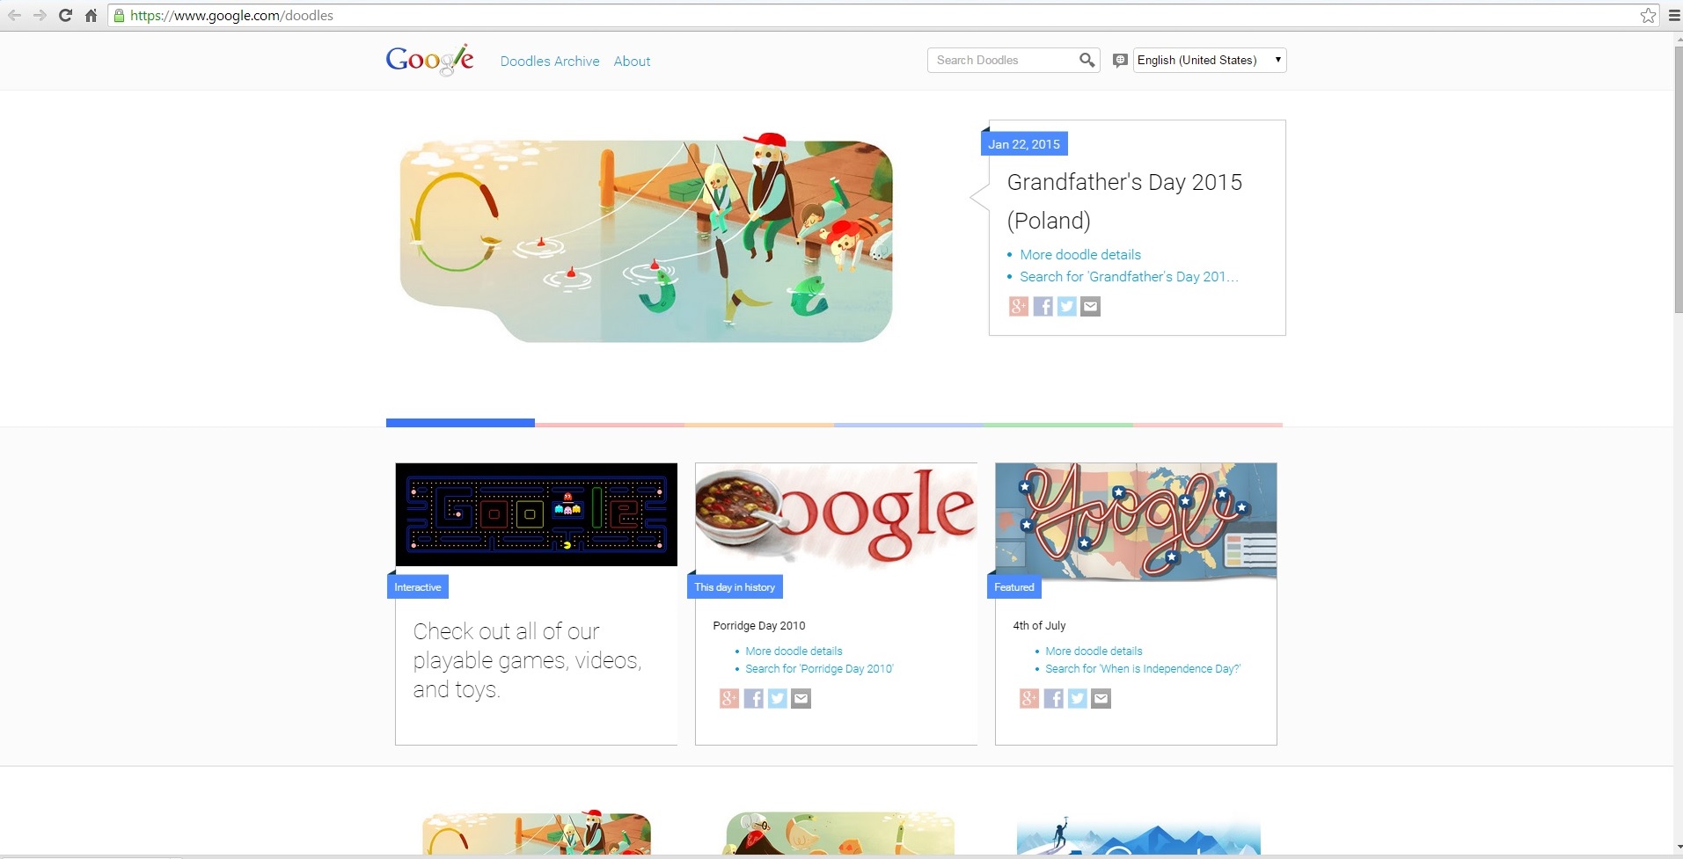Open the About page link
Screen dimensions: 1683x859
pyautogui.click(x=632, y=61)
